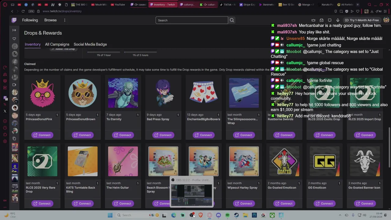Screen dimensions: 391x220
Task: Toggle the VPN badge in the address bar
Action: (31, 11)
